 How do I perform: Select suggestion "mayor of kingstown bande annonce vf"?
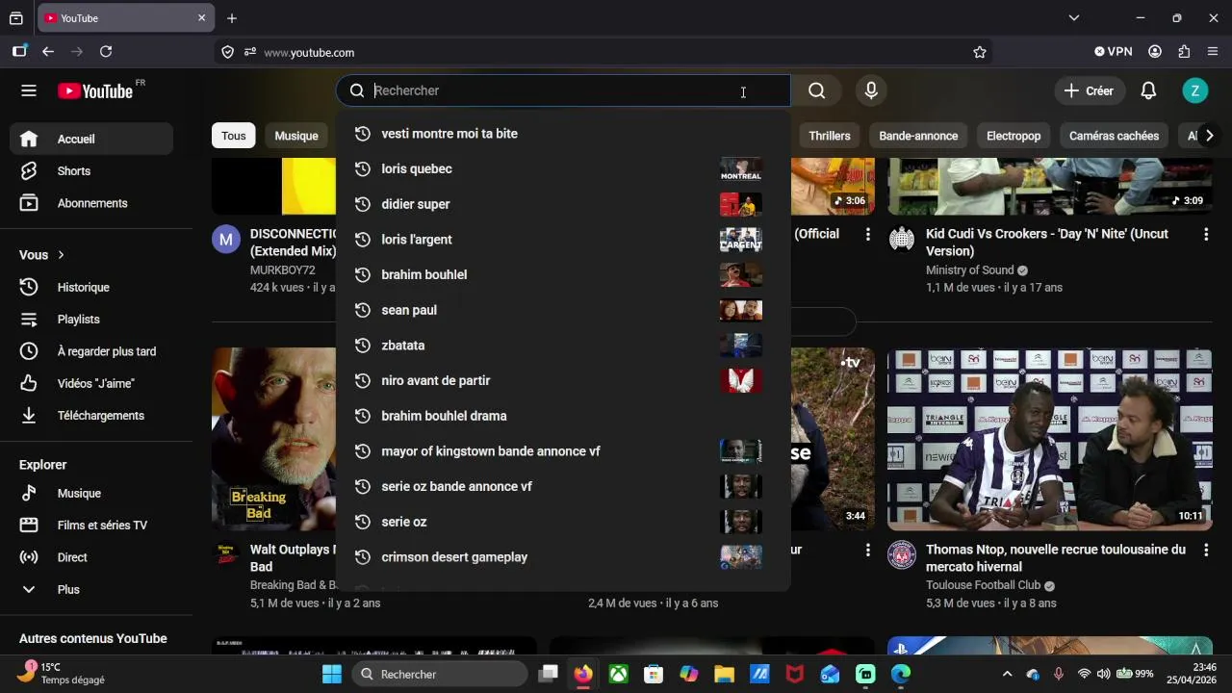click(x=563, y=451)
